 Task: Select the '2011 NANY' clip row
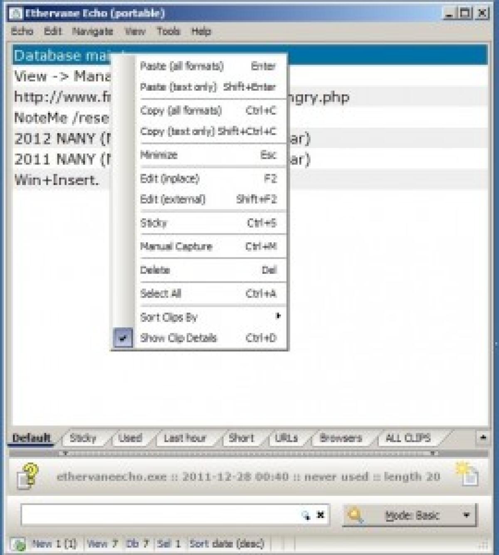(x=250, y=159)
